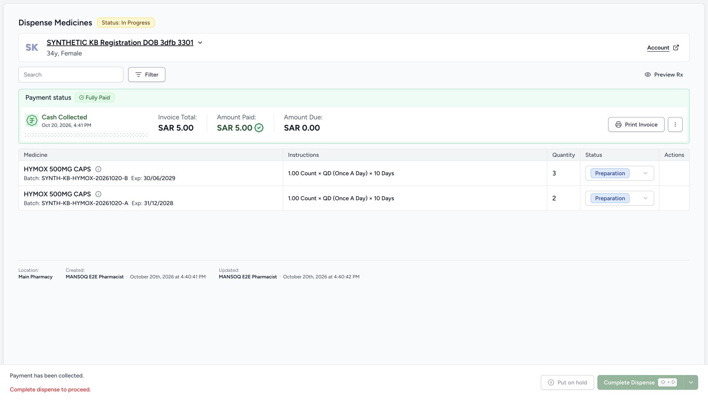Open the Account external link icon

coord(676,47)
